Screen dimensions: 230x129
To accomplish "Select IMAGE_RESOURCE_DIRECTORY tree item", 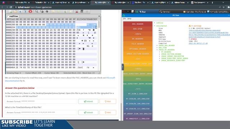I will pyautogui.click(x=173, y=61).
